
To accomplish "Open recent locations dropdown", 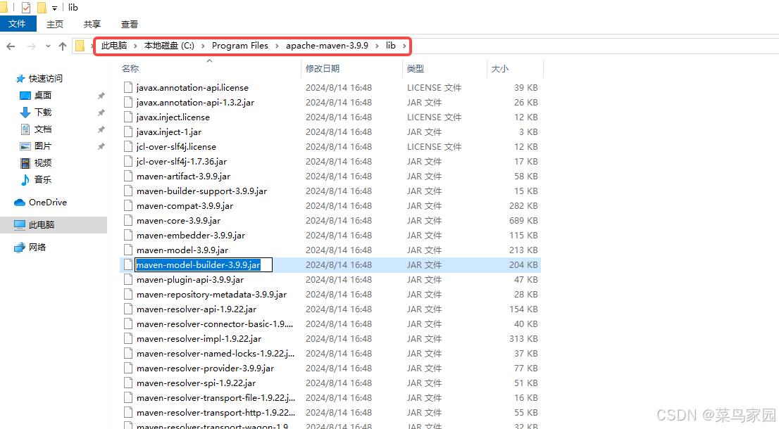I will click(x=48, y=46).
